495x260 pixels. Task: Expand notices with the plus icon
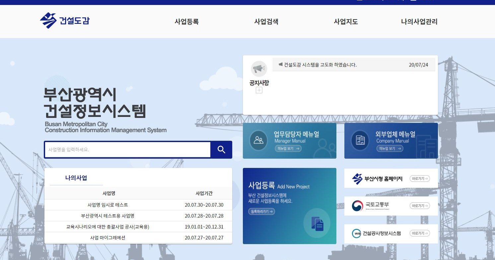coord(259,90)
